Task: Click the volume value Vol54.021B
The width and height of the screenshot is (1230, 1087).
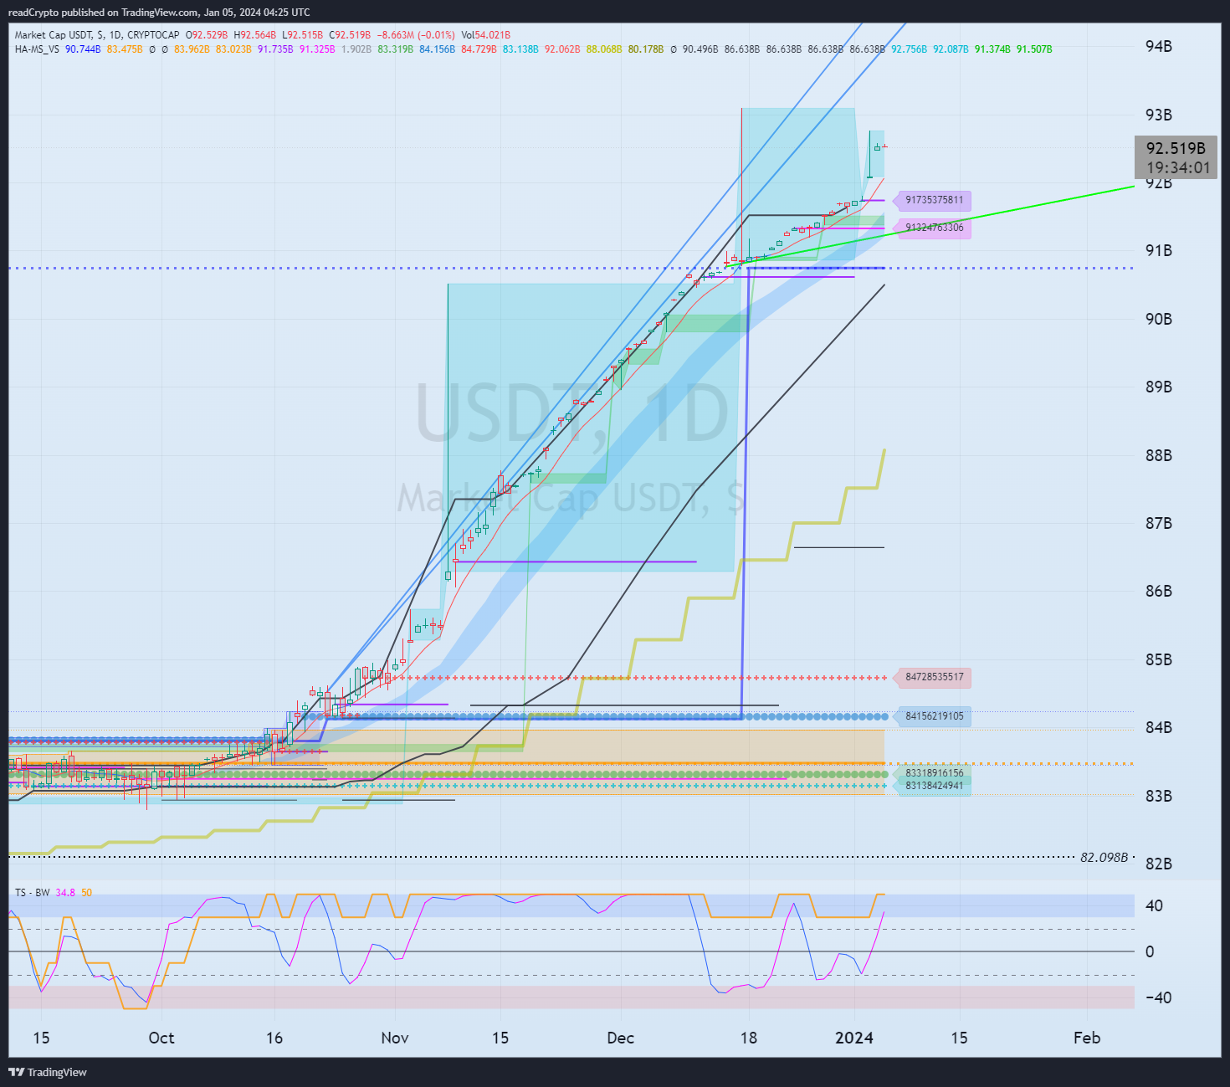Action: pyautogui.click(x=486, y=35)
